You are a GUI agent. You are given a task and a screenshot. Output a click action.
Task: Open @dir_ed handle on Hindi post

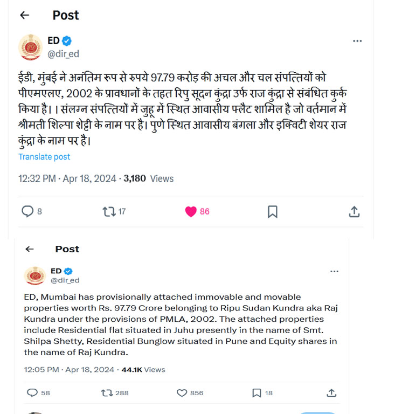pyautogui.click(x=63, y=54)
